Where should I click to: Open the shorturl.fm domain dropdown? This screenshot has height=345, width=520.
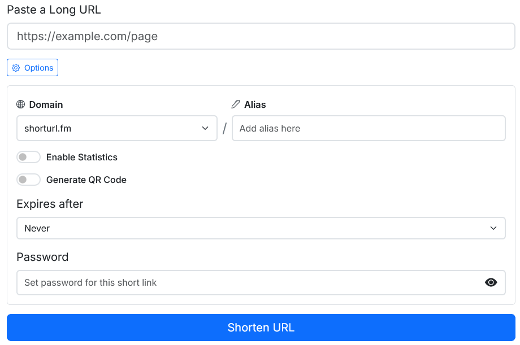click(x=116, y=128)
